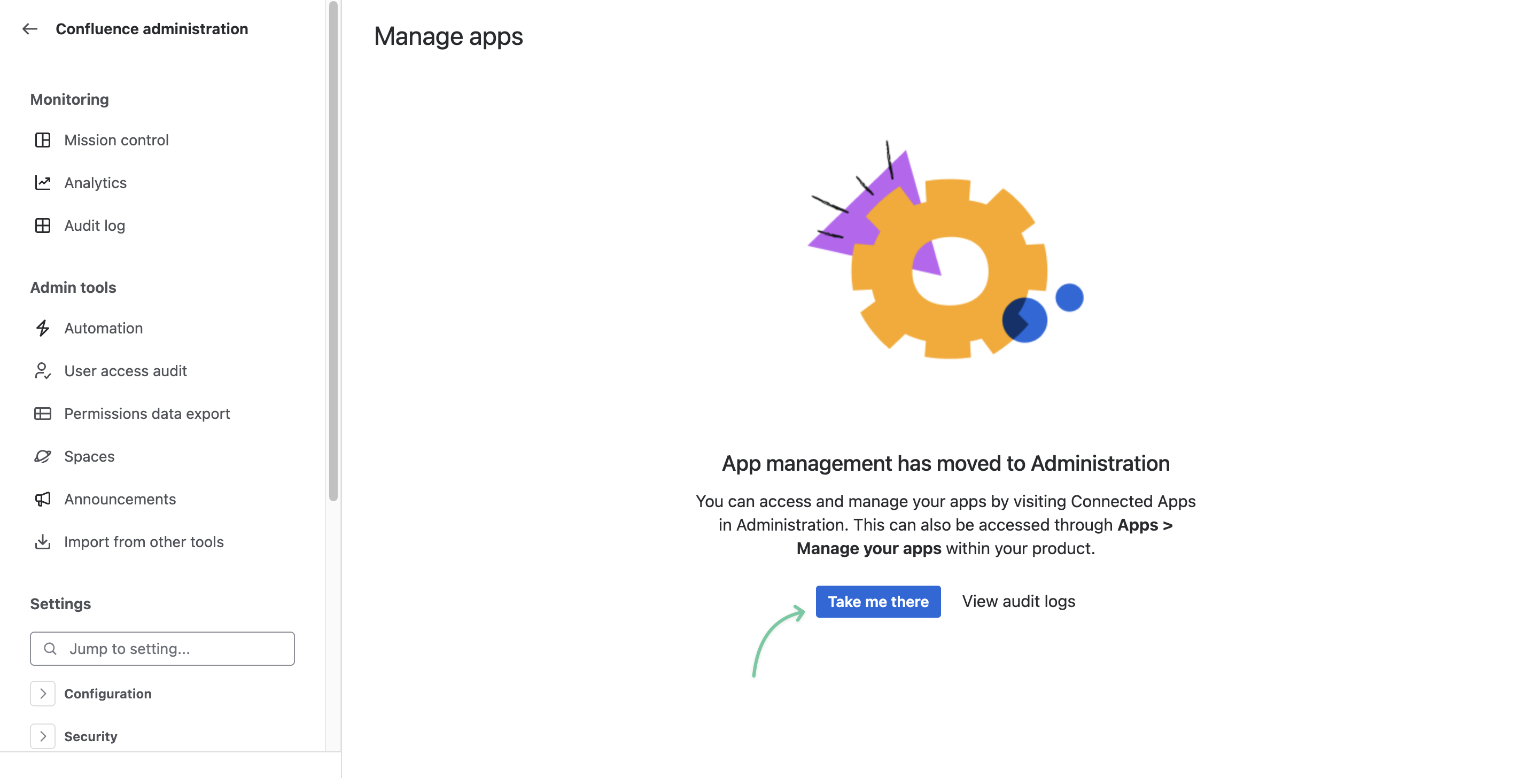Click the Security label
Screen dimensions: 1539x778
point(91,736)
